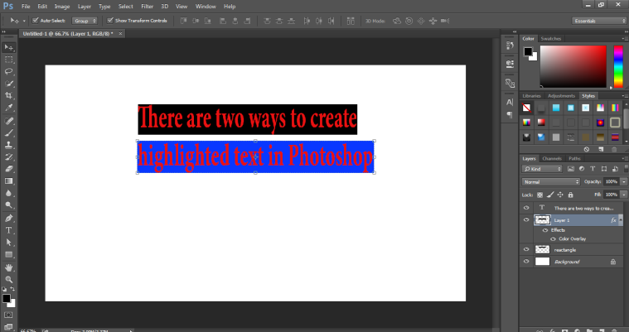Click the Opacity value field
Screen dimensions: 629x332
point(612,181)
